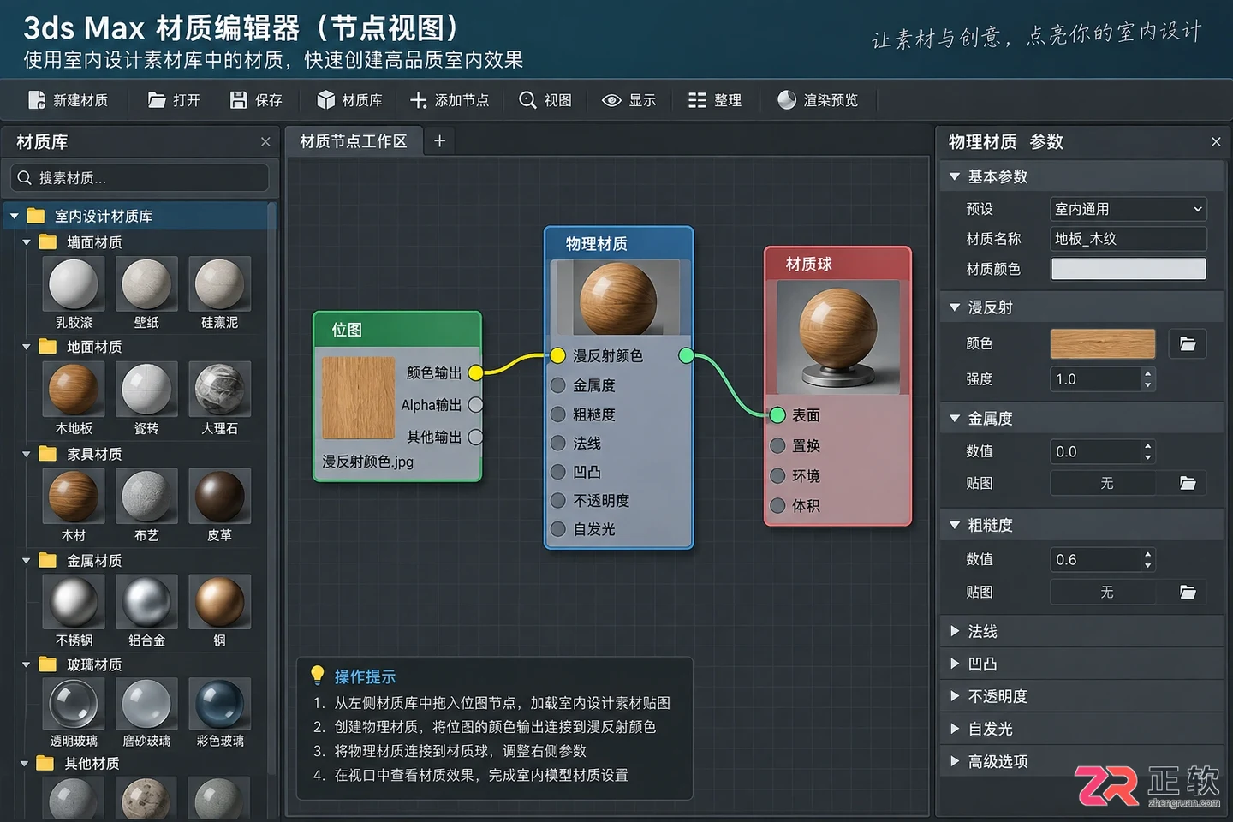Open a file with 打开 folder icon
Viewport: 1233px width, 822px height.
coord(157,100)
